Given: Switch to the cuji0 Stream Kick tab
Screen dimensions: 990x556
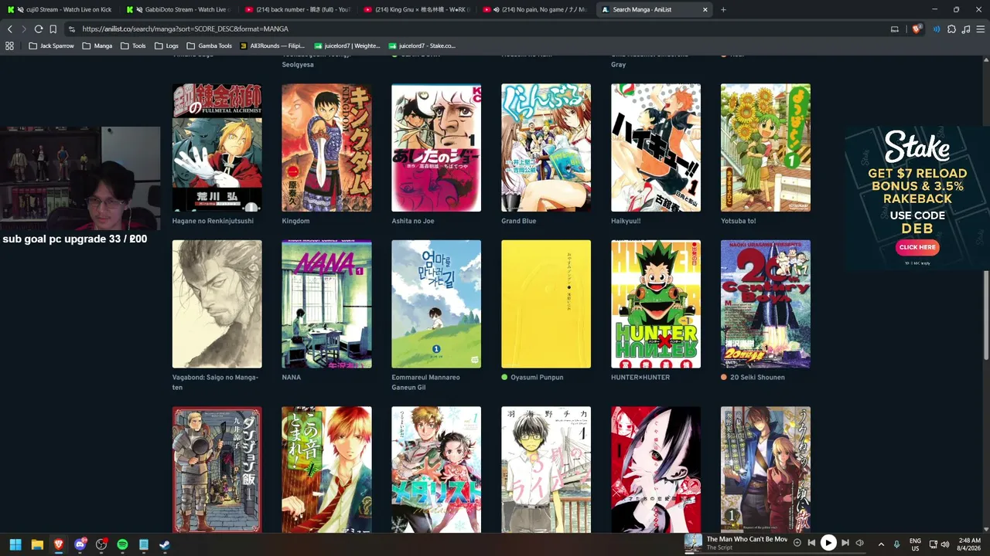Looking at the screenshot, I should click(60, 10).
